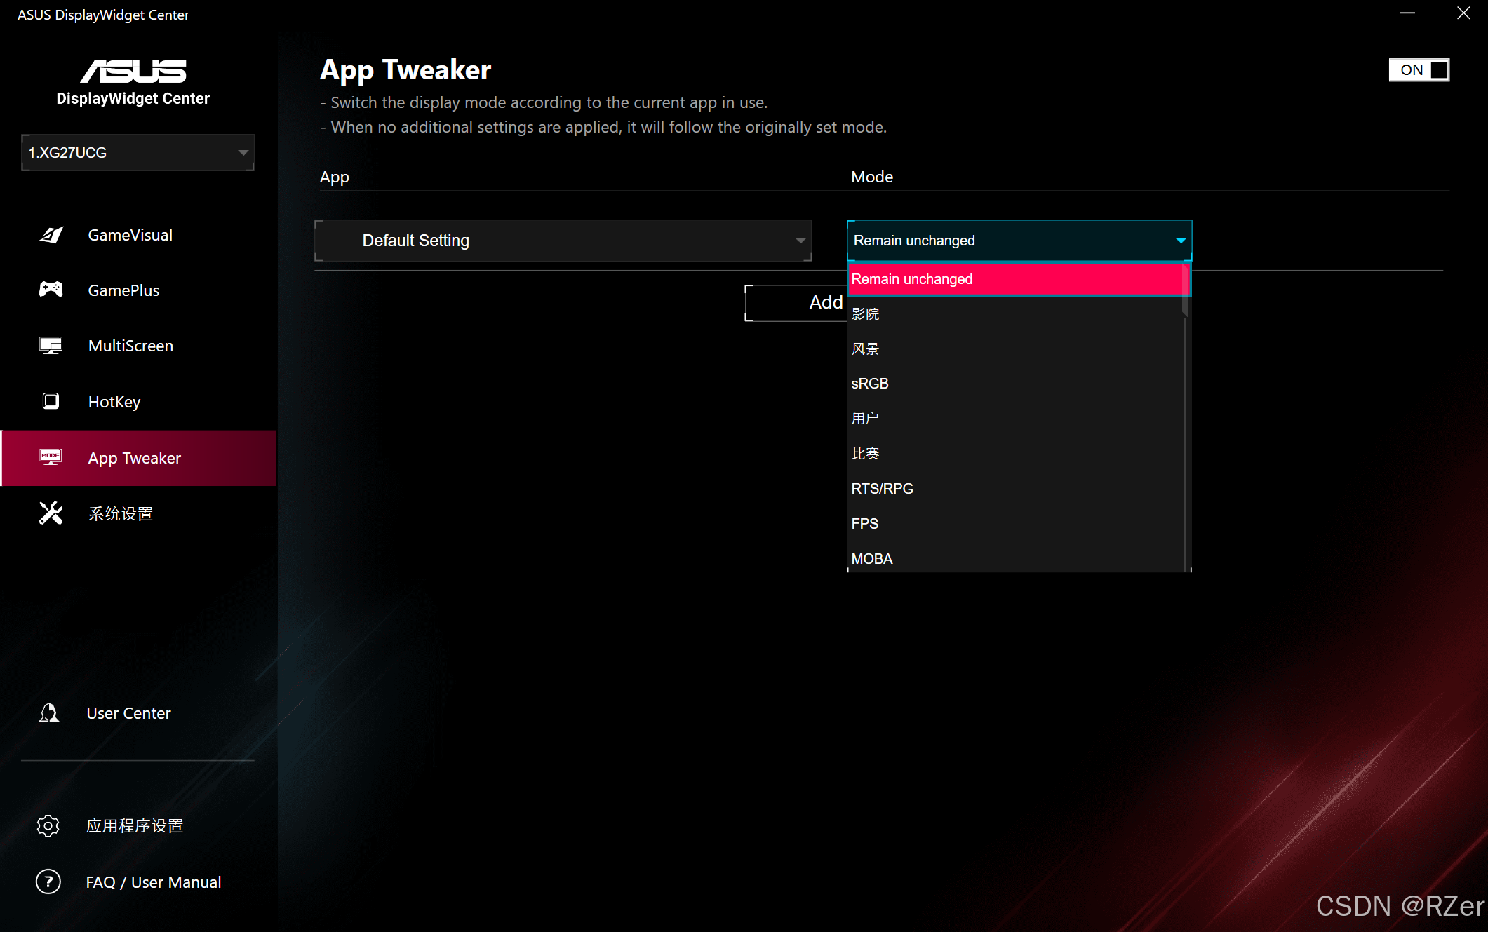The image size is (1488, 932).
Task: Minimize the DisplayWidget Center window
Action: tap(1407, 13)
